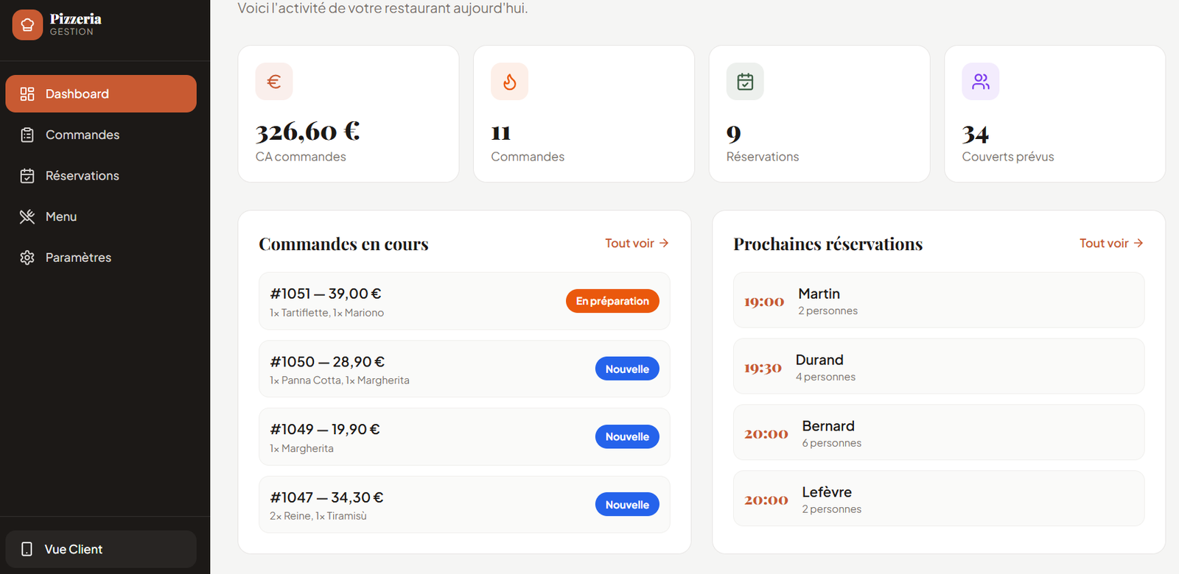1179x574 pixels.
Task: Click the Vue Client phone icon
Action: click(27, 549)
